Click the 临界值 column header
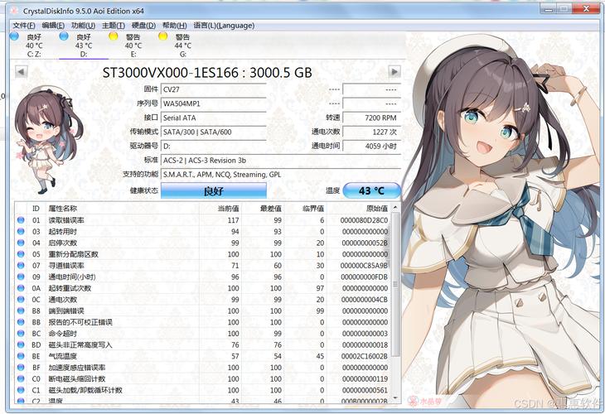 (306, 209)
